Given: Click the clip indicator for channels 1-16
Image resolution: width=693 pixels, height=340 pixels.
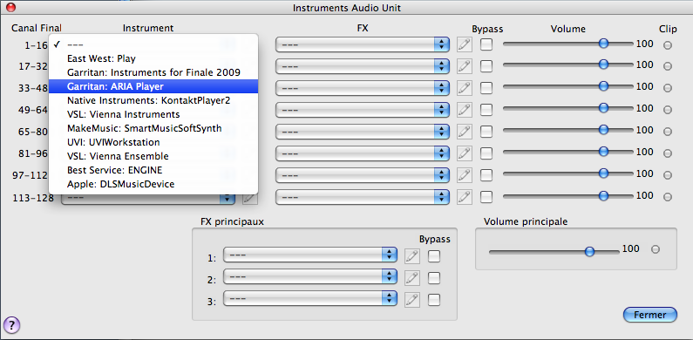Looking at the screenshot, I should [x=668, y=44].
